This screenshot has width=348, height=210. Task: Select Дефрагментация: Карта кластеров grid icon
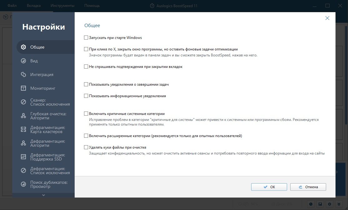click(x=23, y=129)
